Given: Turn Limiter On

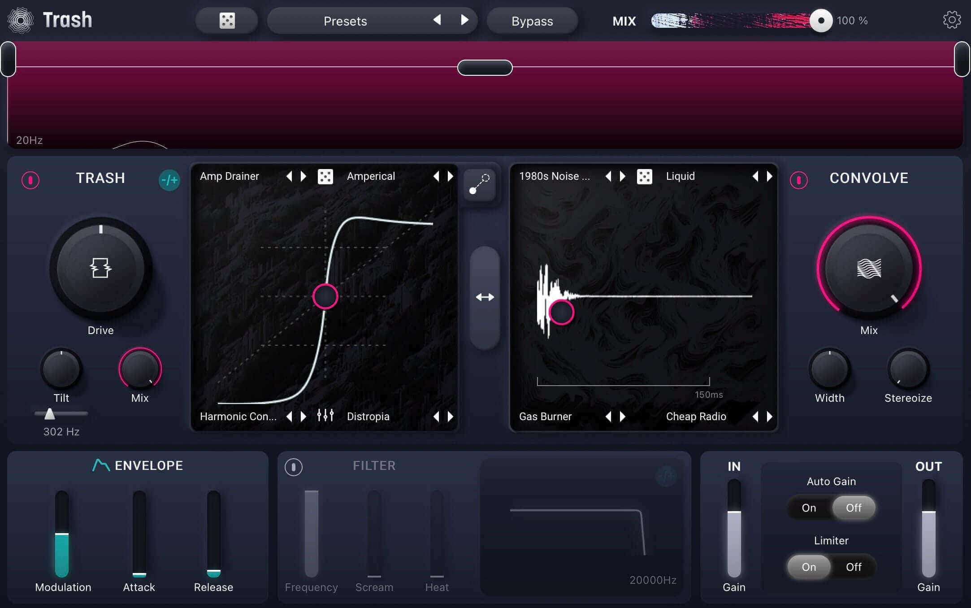Looking at the screenshot, I should (x=809, y=567).
